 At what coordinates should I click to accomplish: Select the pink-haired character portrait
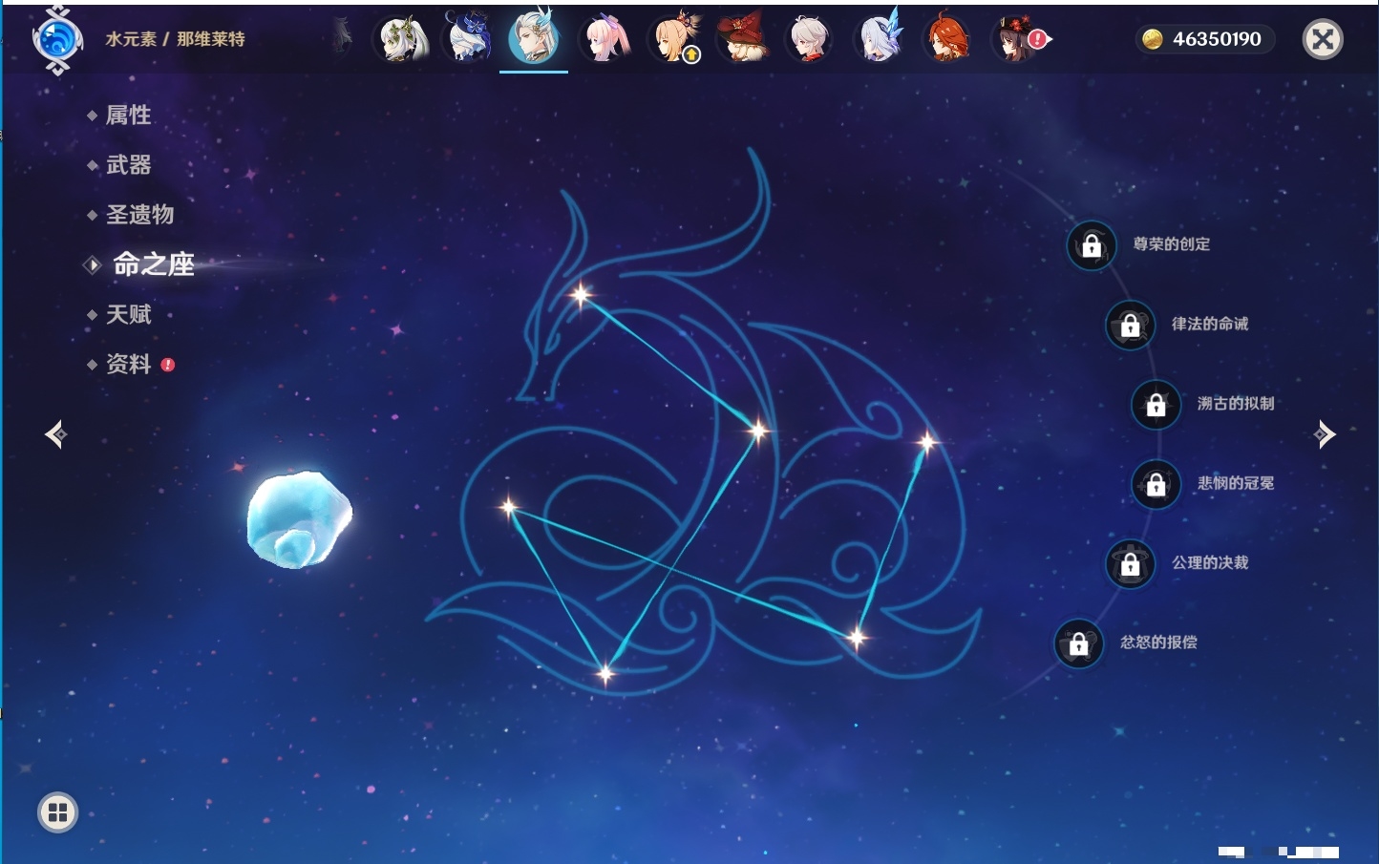tap(607, 39)
